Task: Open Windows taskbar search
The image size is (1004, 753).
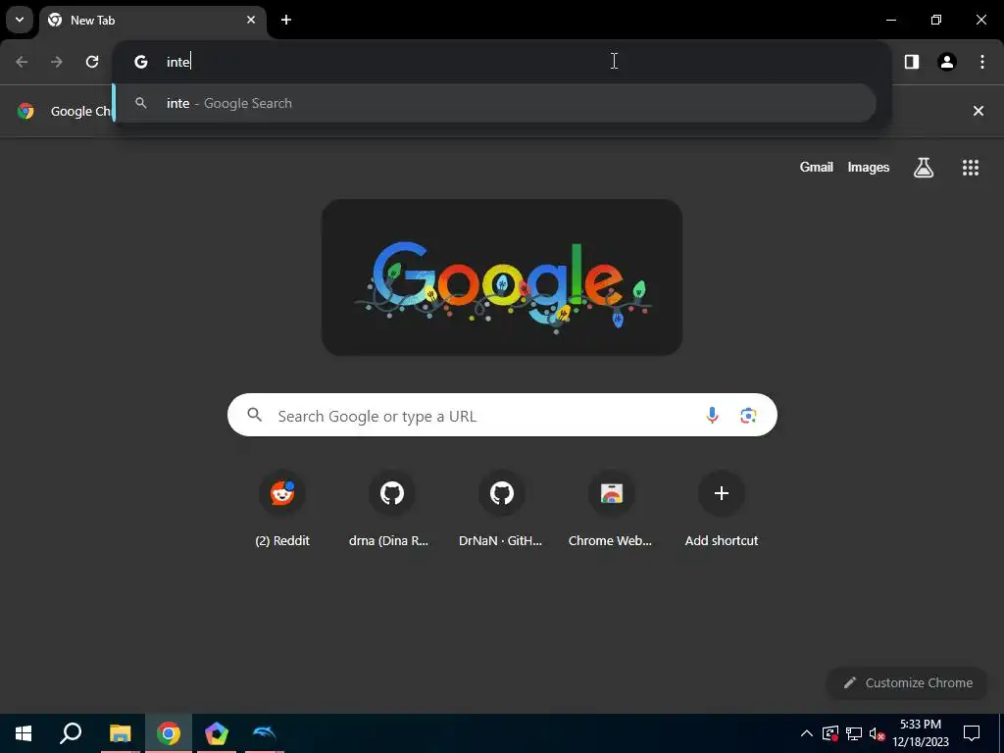Action: coord(71,733)
